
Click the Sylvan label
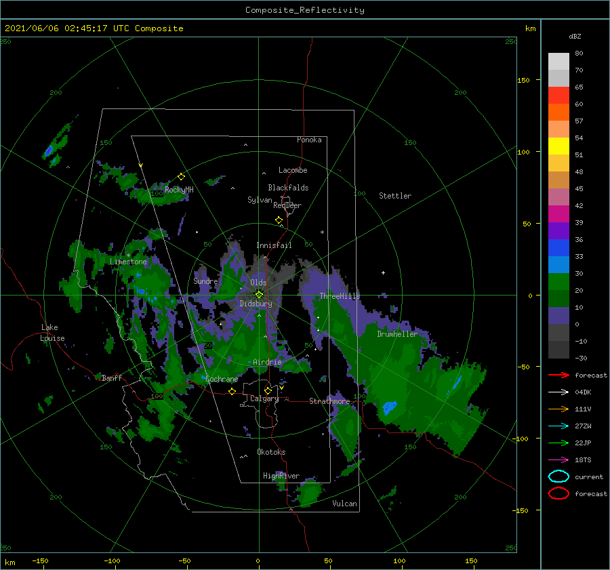point(260,200)
